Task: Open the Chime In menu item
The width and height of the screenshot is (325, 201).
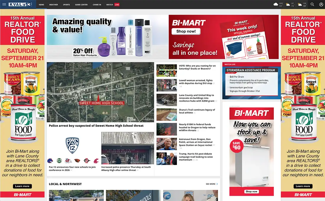Action: pos(97,4)
